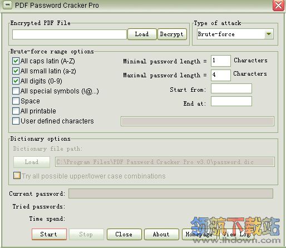Uncheck All caps latin (A-Z)
The width and height of the screenshot is (286, 248).
(16, 61)
